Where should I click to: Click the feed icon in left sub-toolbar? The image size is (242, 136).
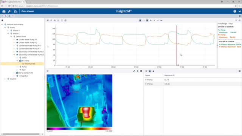[x=6, y=16]
